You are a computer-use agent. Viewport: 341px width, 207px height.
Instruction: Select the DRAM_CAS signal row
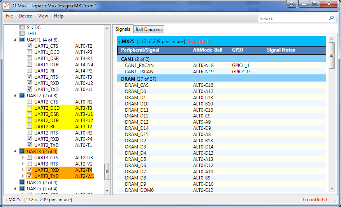[221, 85]
